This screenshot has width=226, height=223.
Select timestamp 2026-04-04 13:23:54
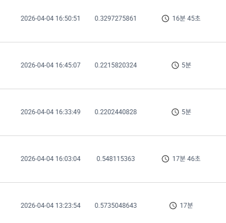pyautogui.click(x=50, y=206)
